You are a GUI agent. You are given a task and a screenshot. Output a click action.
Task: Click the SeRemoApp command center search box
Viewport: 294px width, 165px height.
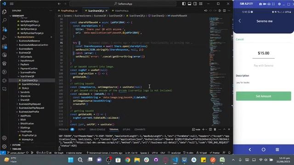(123, 4)
